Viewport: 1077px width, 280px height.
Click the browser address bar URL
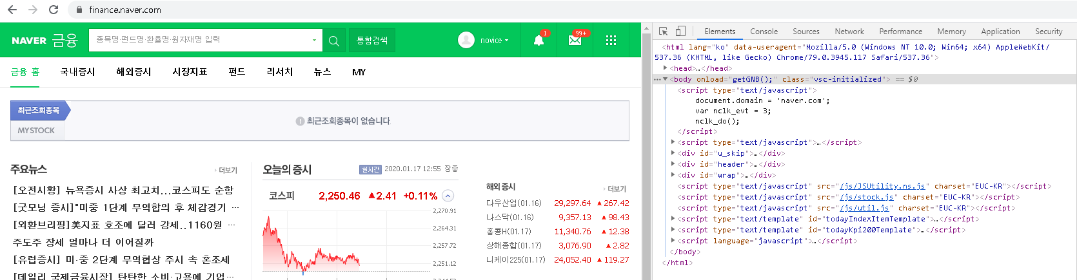point(125,10)
